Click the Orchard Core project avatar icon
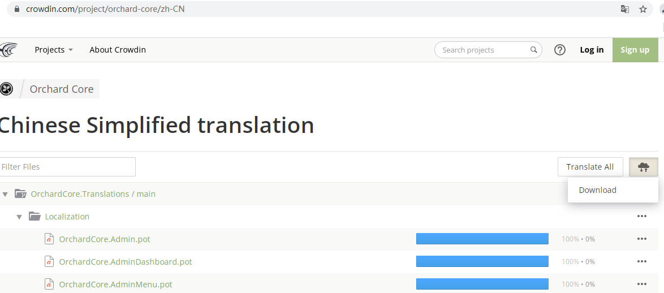 [7, 89]
